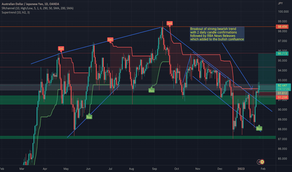Image resolution: width=292 pixels, height=172 pixels.
Task: Click the Aug label on time axis
Action: 132,169
